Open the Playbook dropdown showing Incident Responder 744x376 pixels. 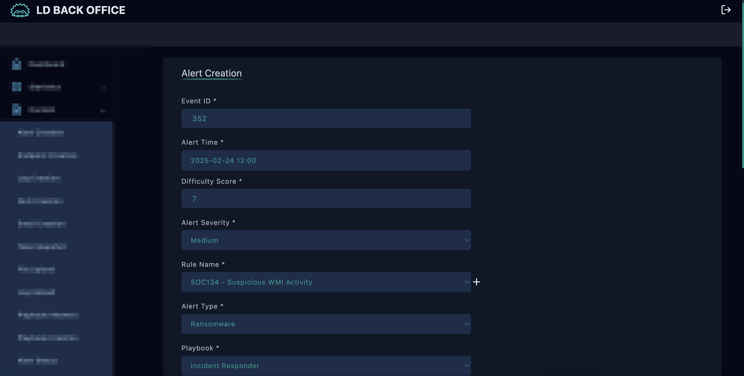[x=326, y=365]
